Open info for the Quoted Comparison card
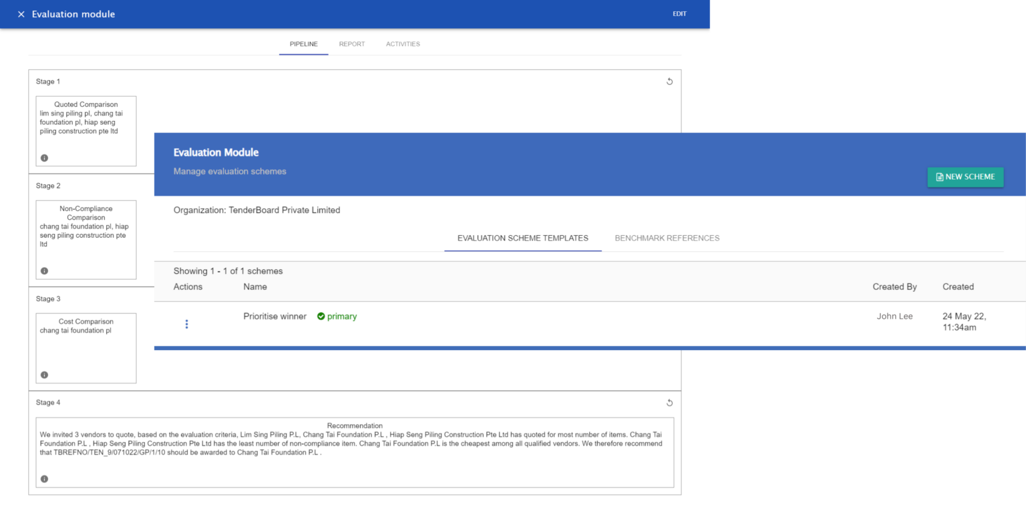 coord(44,158)
